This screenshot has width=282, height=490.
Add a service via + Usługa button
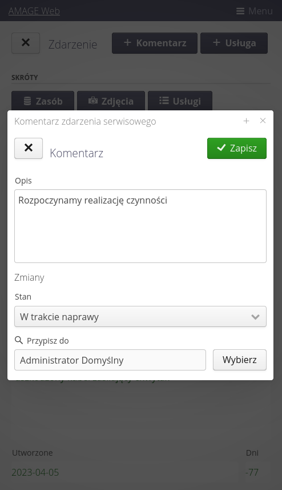pyautogui.click(x=234, y=43)
